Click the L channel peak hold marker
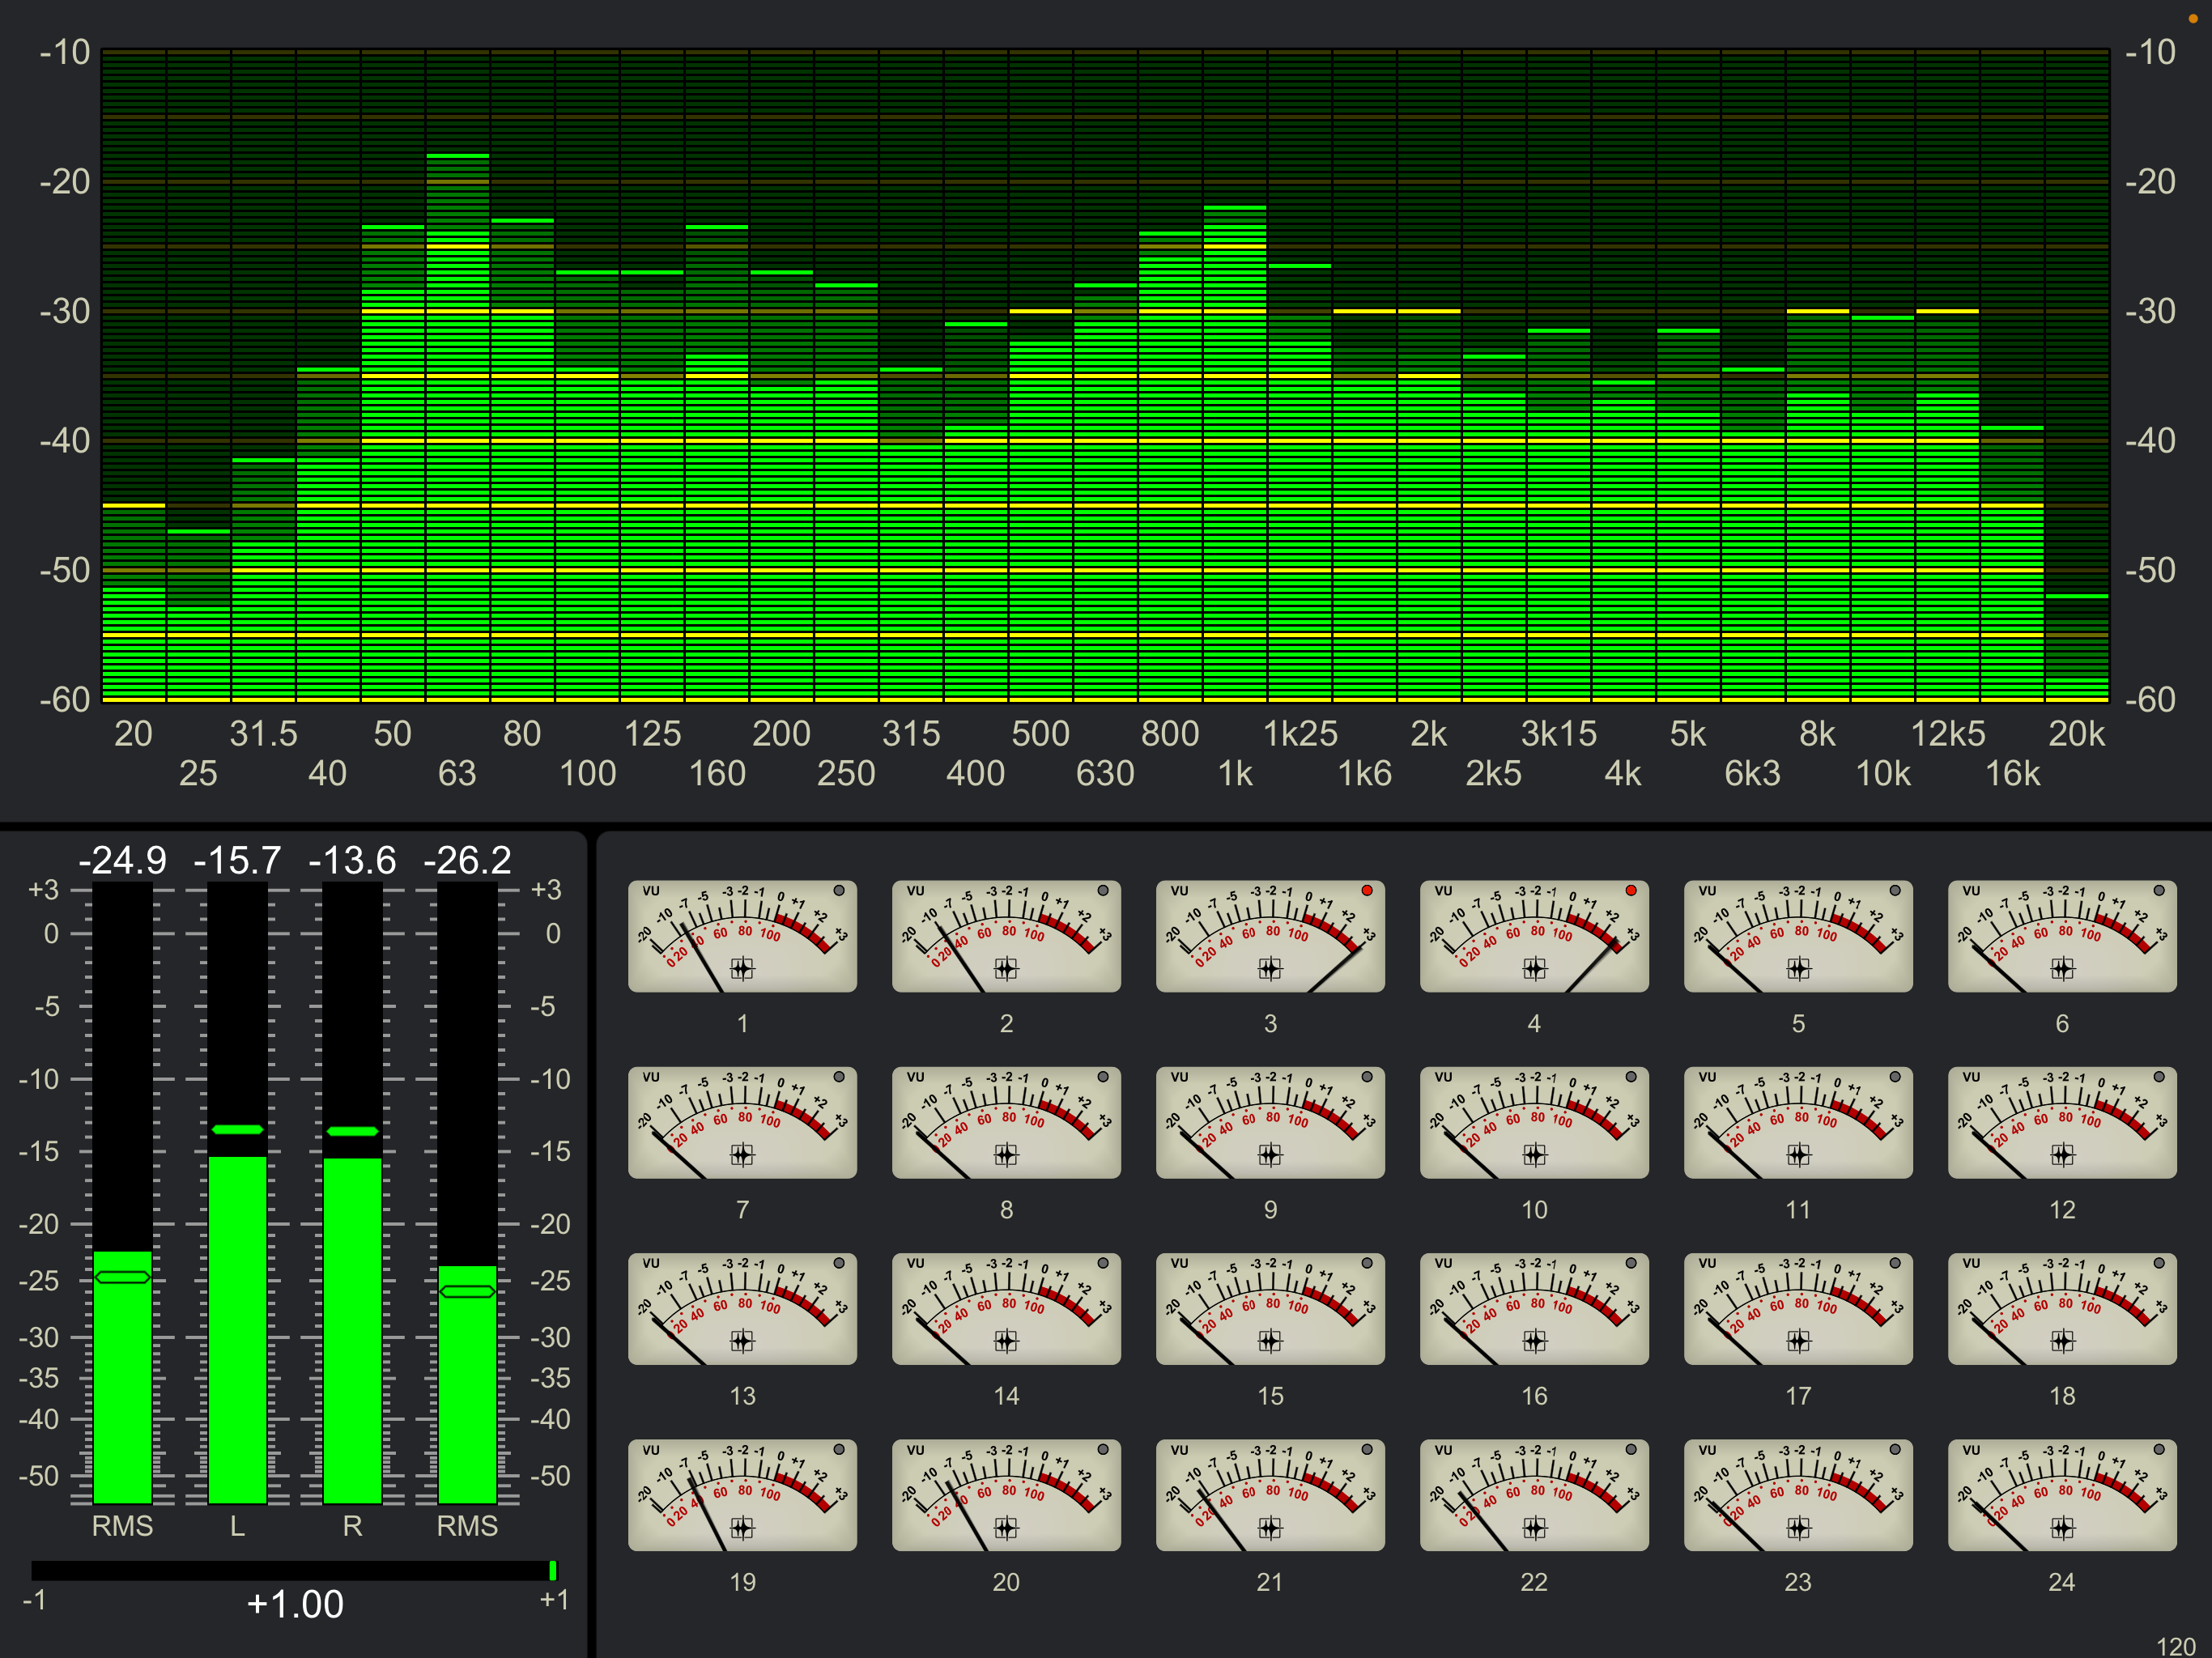Image resolution: width=2212 pixels, height=1658 pixels. pos(237,1129)
